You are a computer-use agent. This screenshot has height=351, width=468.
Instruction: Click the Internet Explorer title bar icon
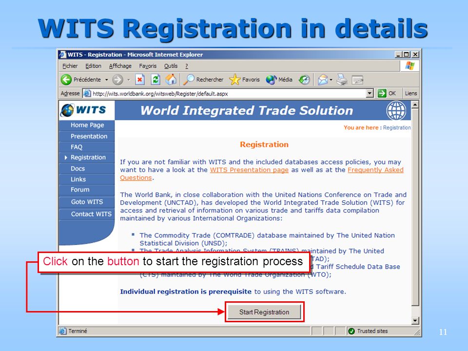tap(62, 55)
